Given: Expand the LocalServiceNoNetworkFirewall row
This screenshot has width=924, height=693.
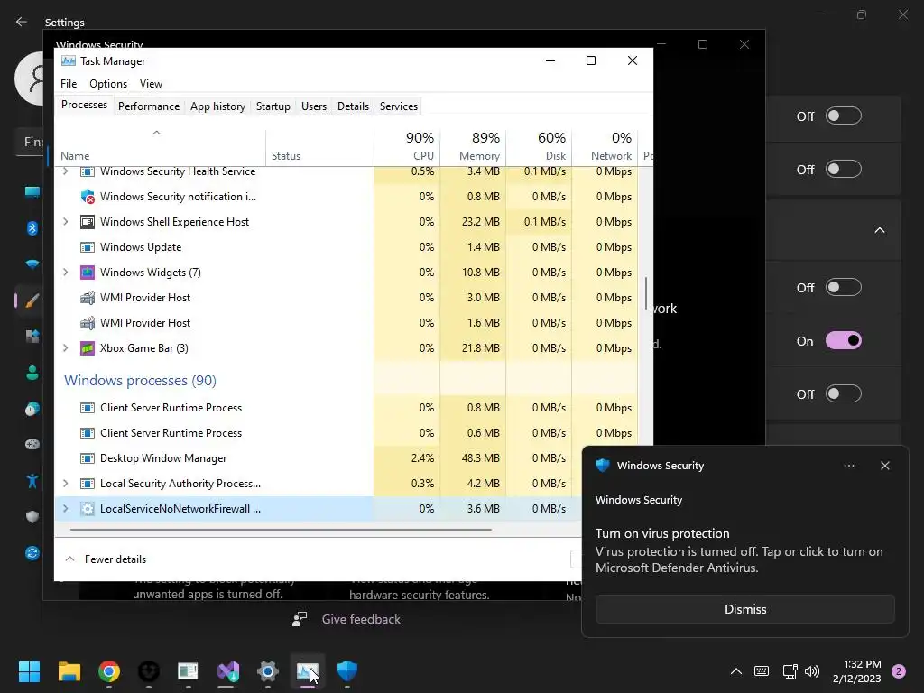Looking at the screenshot, I should [x=65, y=509].
